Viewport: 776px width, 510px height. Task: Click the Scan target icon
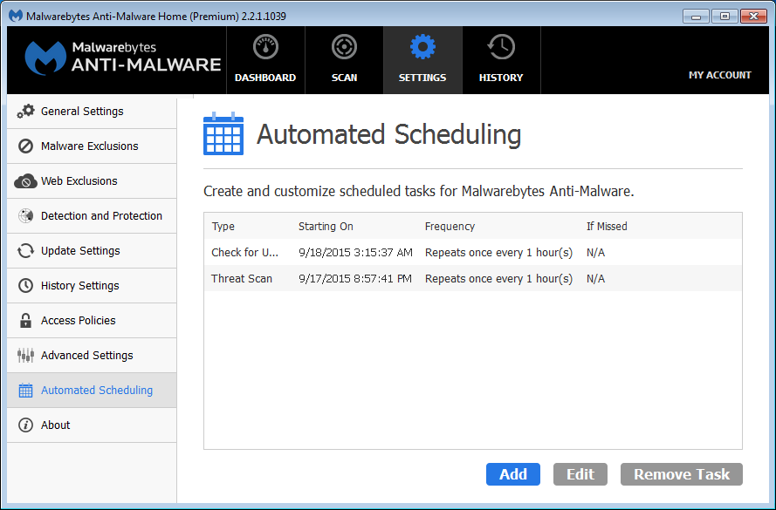[344, 47]
